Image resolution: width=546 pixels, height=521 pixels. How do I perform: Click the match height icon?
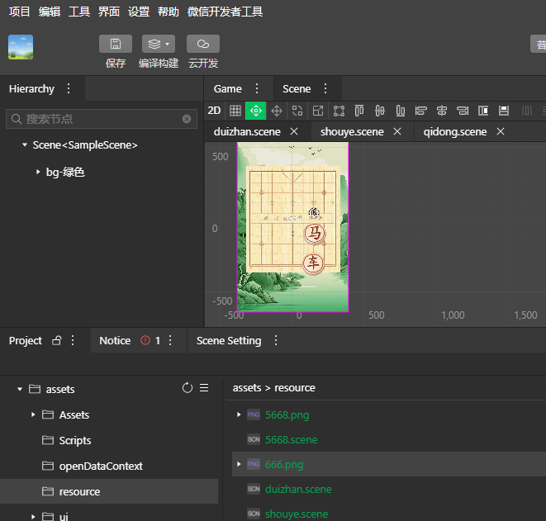click(504, 111)
